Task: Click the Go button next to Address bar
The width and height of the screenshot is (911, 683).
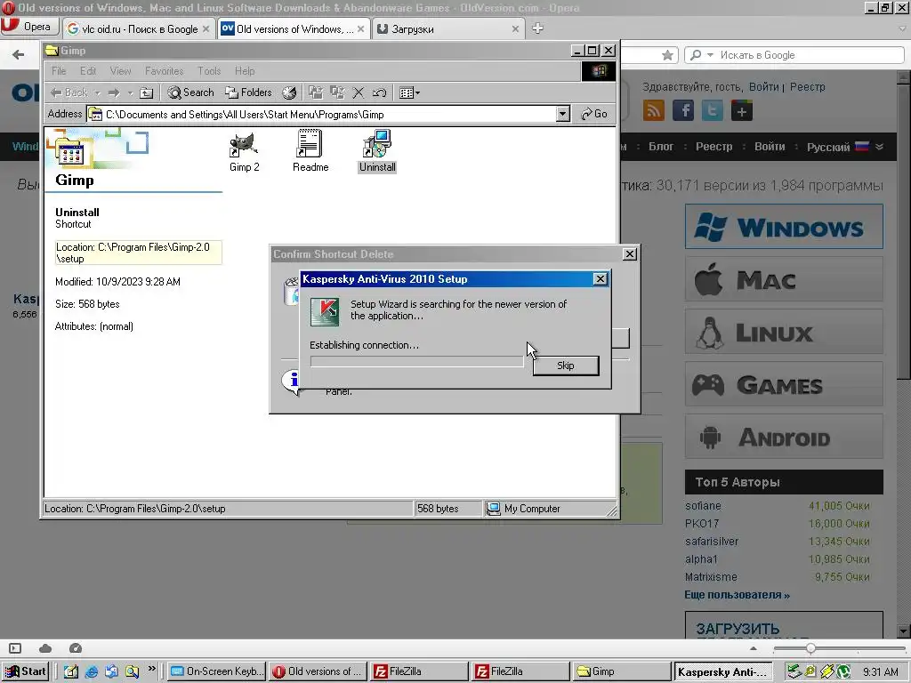Action: click(x=594, y=115)
